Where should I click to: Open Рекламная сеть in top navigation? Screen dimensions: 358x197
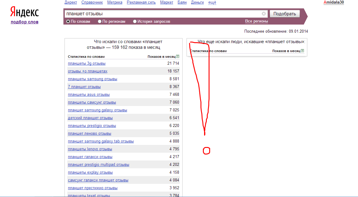click(x=141, y=2)
